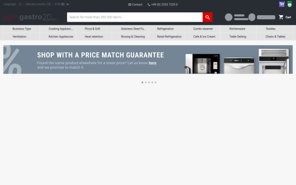Open the shopping cart icon
296x185 pixels.
tap(281, 17)
